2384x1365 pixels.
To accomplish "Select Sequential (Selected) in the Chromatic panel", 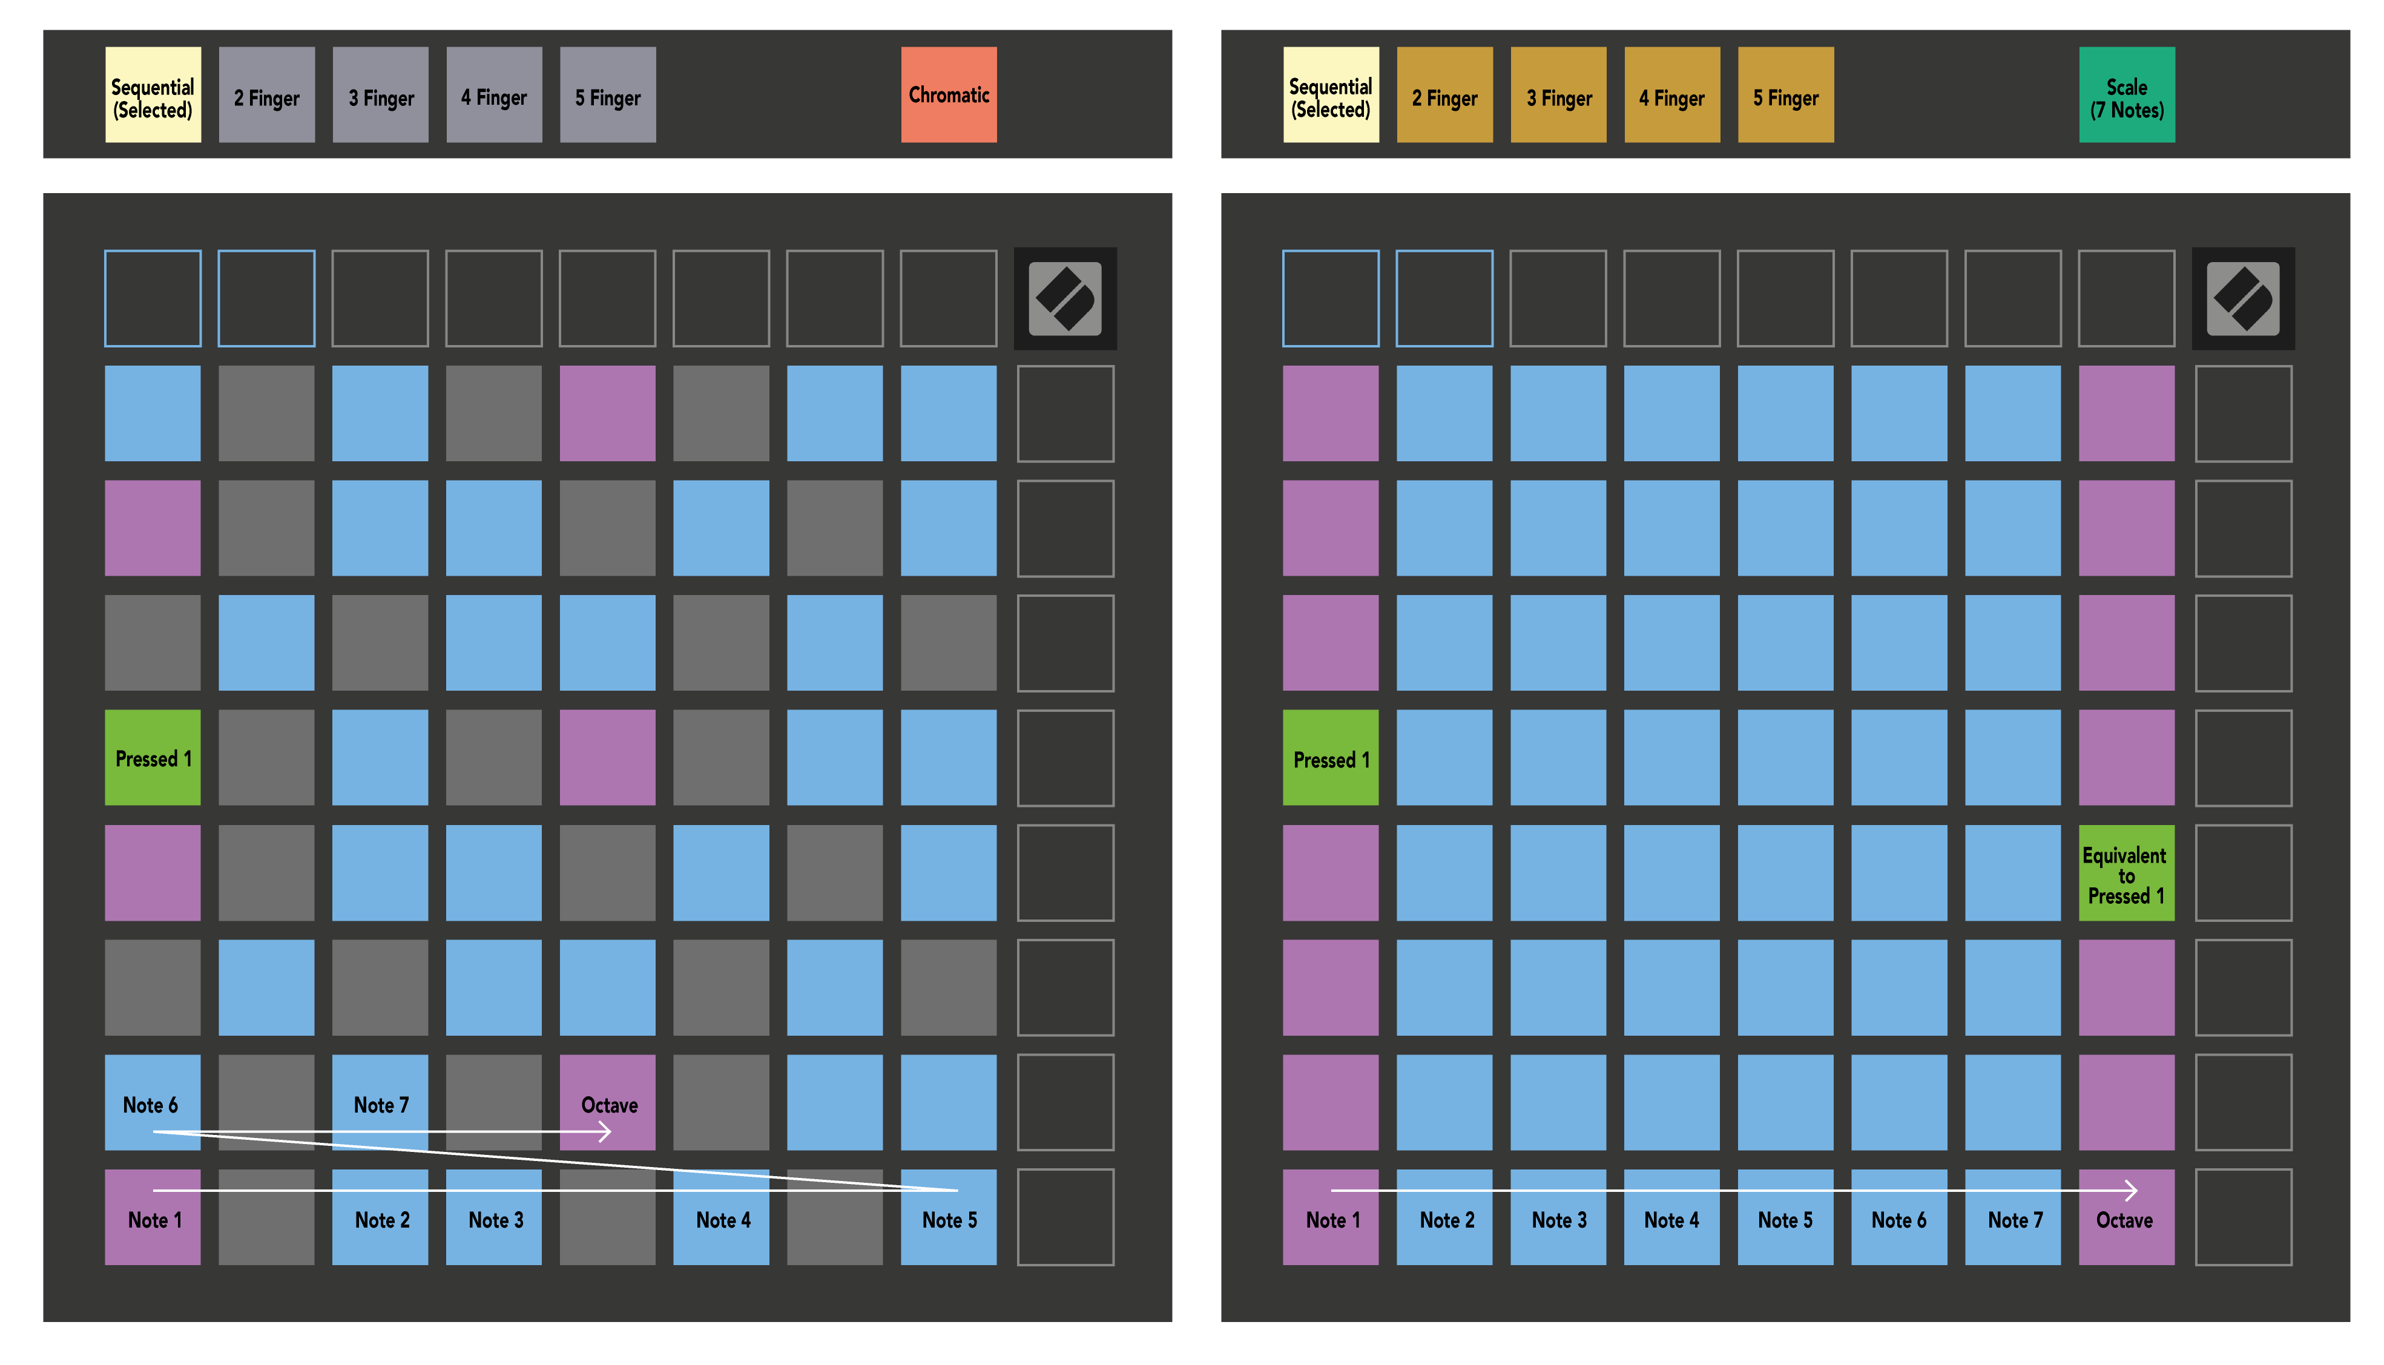I will (153, 94).
